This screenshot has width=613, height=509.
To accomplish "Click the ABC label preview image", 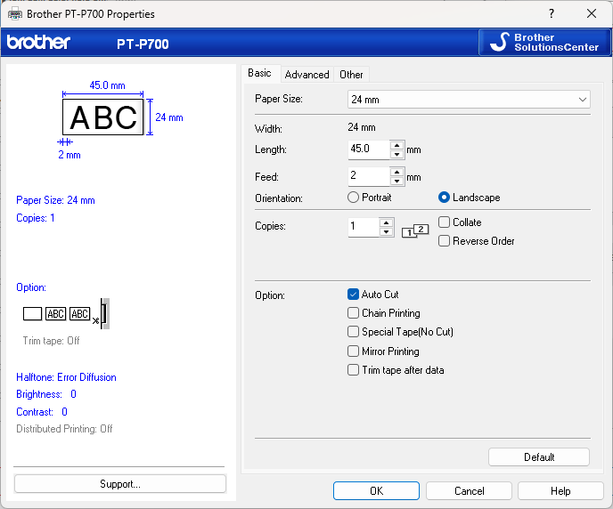I will (103, 117).
